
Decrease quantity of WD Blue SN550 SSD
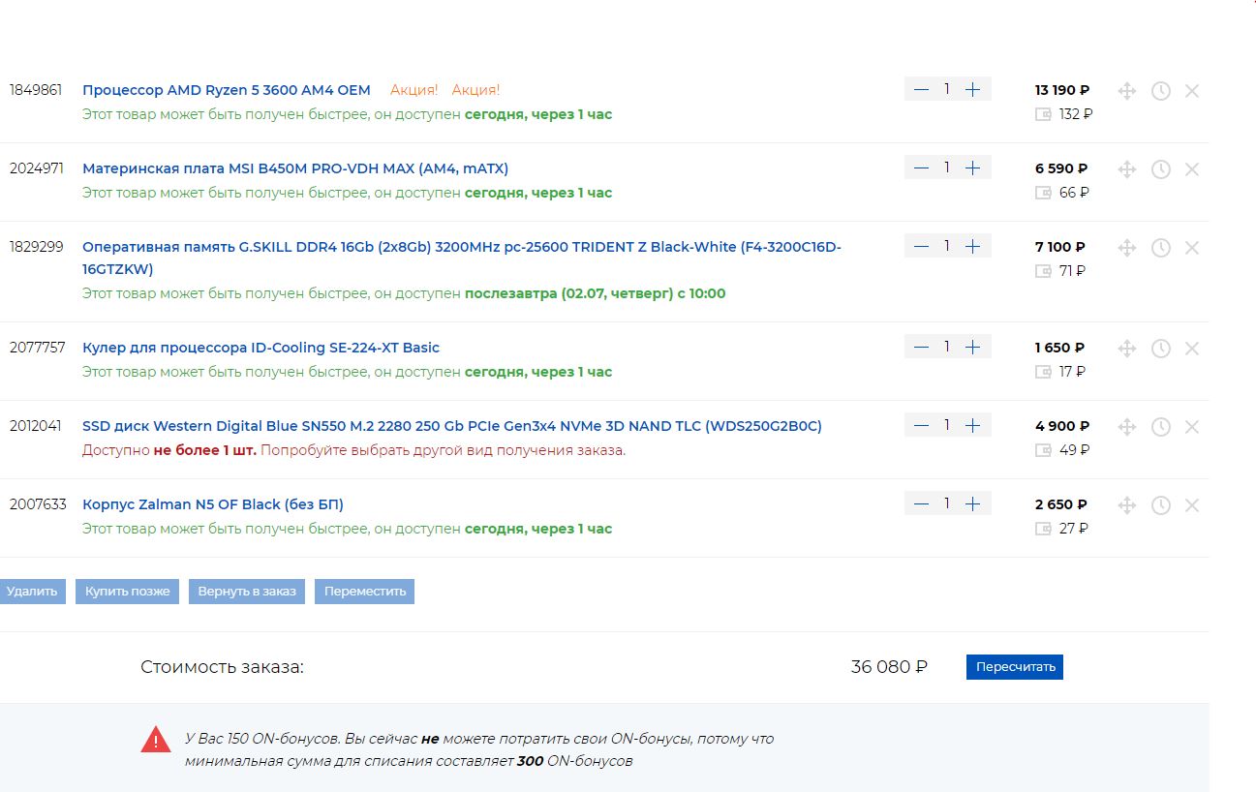921,425
